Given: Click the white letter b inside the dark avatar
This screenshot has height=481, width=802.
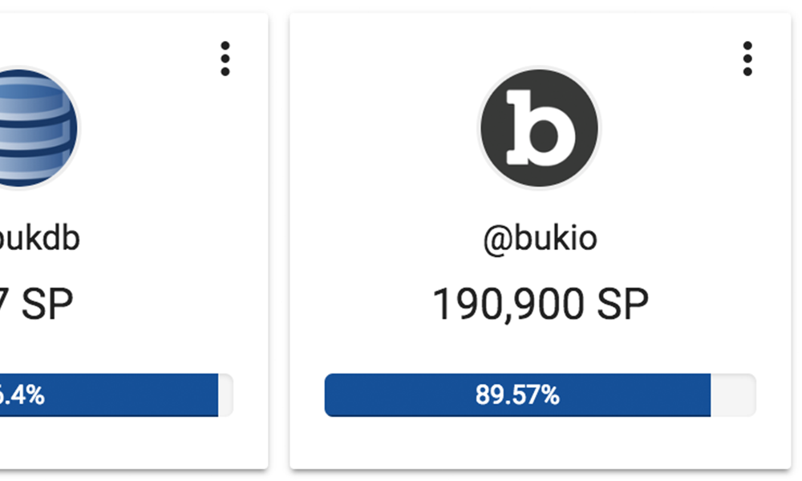Looking at the screenshot, I should point(540,127).
